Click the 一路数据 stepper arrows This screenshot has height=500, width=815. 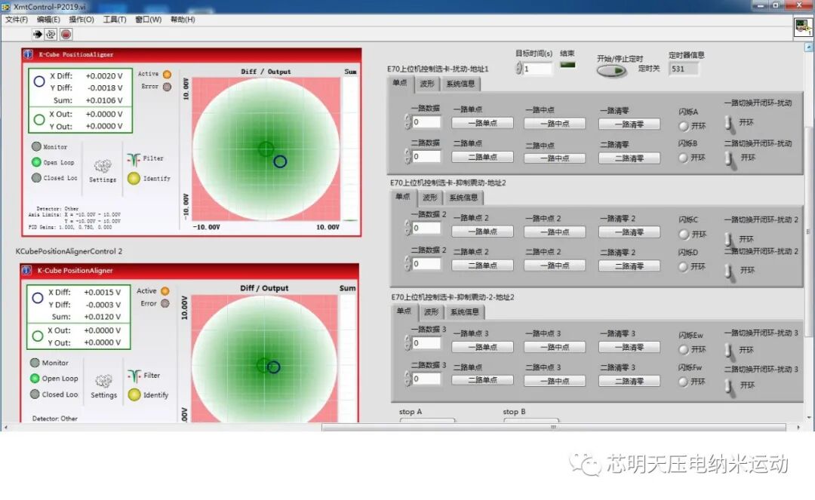click(407, 122)
